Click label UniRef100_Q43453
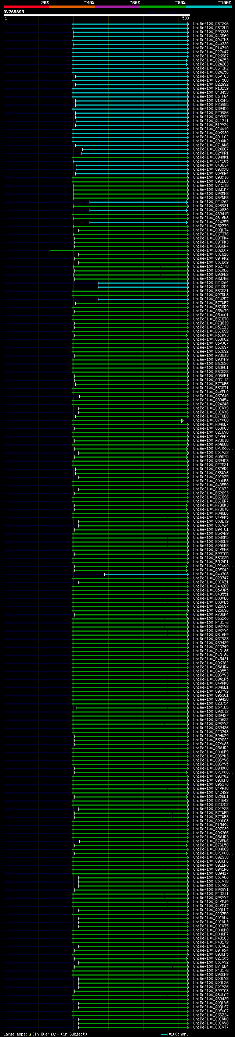Image resolution: width=235 pixels, height=1037 pixels. point(211,93)
